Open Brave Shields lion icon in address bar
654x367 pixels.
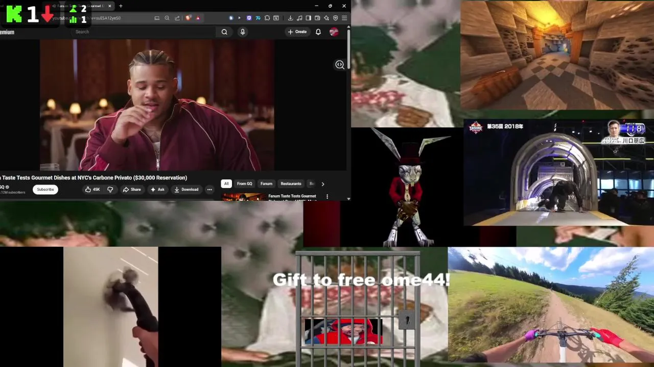pyautogui.click(x=188, y=18)
